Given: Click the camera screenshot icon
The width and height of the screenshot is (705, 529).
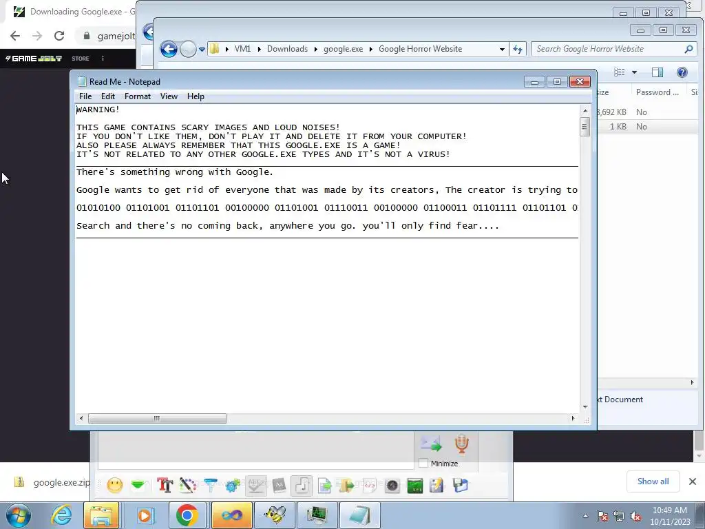Looking at the screenshot, I should coord(392,486).
